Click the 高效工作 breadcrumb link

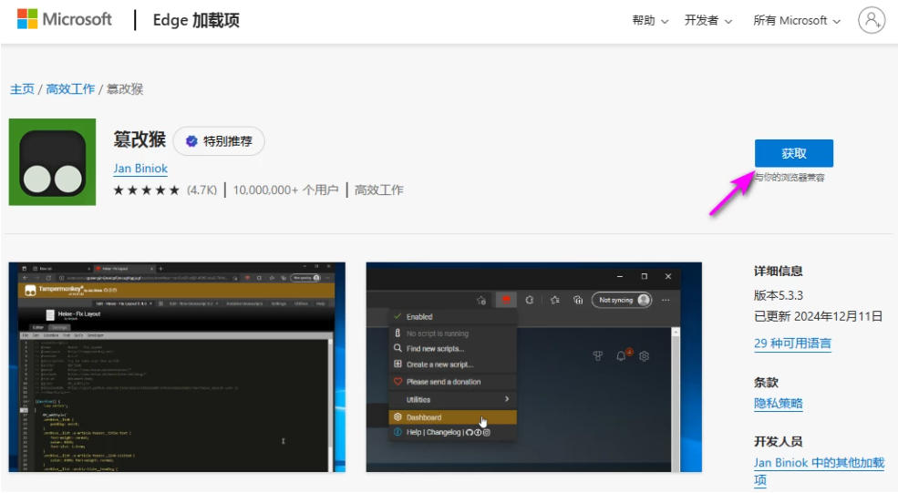(x=70, y=88)
